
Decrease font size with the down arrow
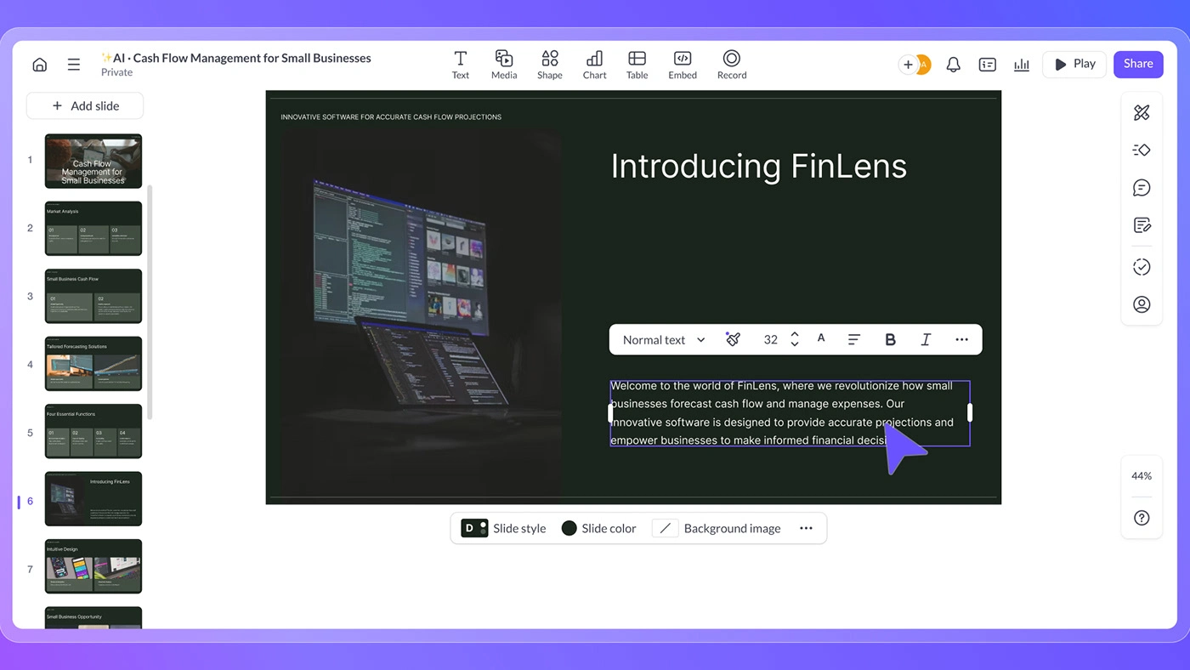pos(795,344)
